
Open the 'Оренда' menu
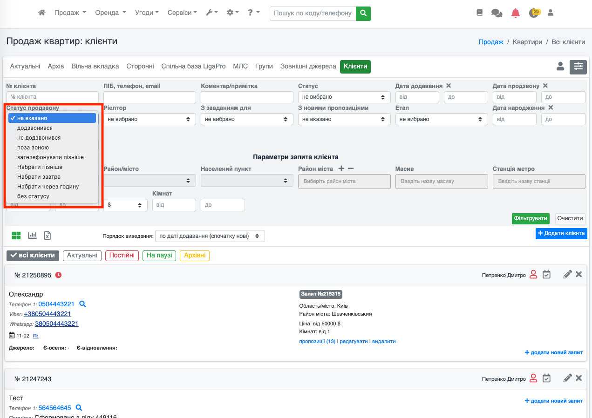(x=110, y=13)
